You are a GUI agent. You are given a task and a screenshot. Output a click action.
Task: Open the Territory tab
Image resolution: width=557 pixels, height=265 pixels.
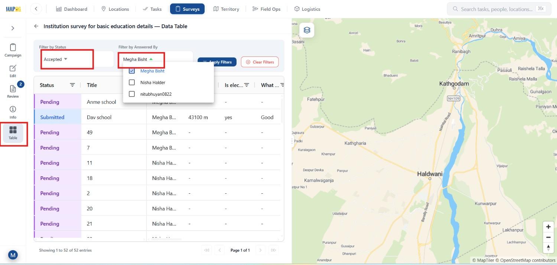pos(226,9)
